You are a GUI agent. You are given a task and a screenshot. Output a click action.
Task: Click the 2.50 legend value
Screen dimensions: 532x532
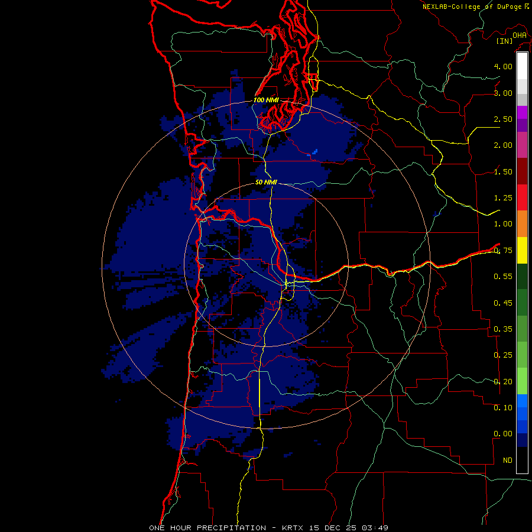click(x=503, y=119)
